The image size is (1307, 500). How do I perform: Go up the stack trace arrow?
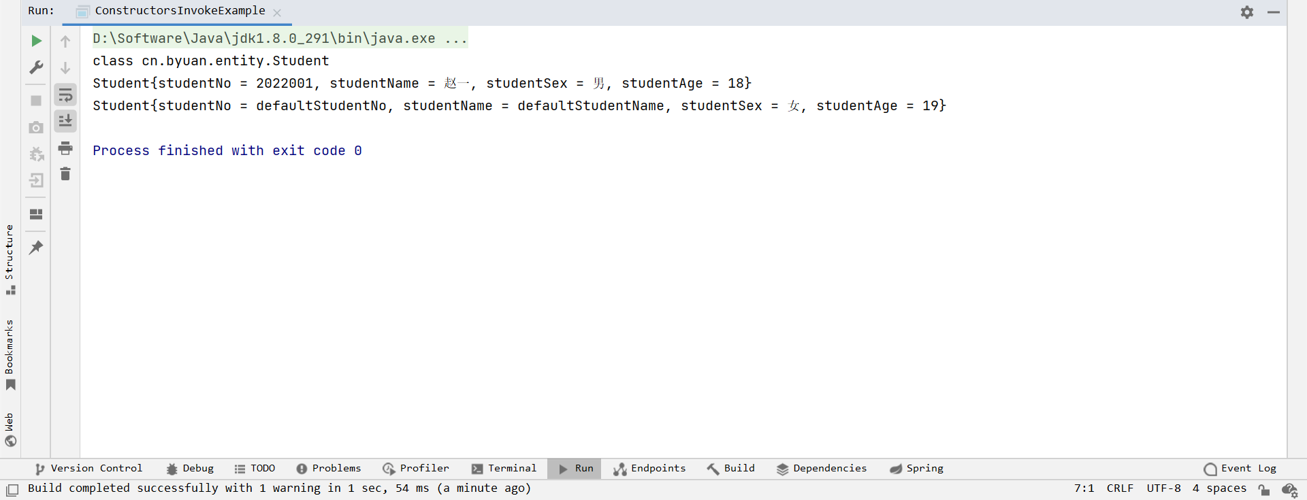click(65, 41)
